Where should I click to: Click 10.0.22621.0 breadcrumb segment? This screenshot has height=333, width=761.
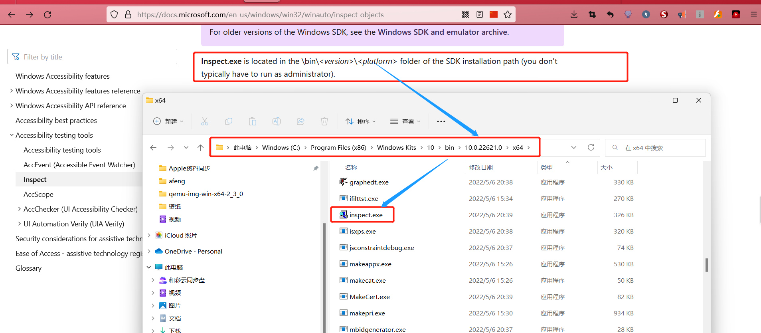tap(483, 147)
